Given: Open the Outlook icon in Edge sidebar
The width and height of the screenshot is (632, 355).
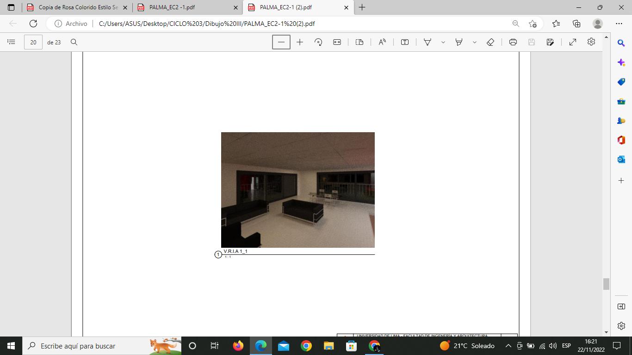Looking at the screenshot, I should click(621, 159).
